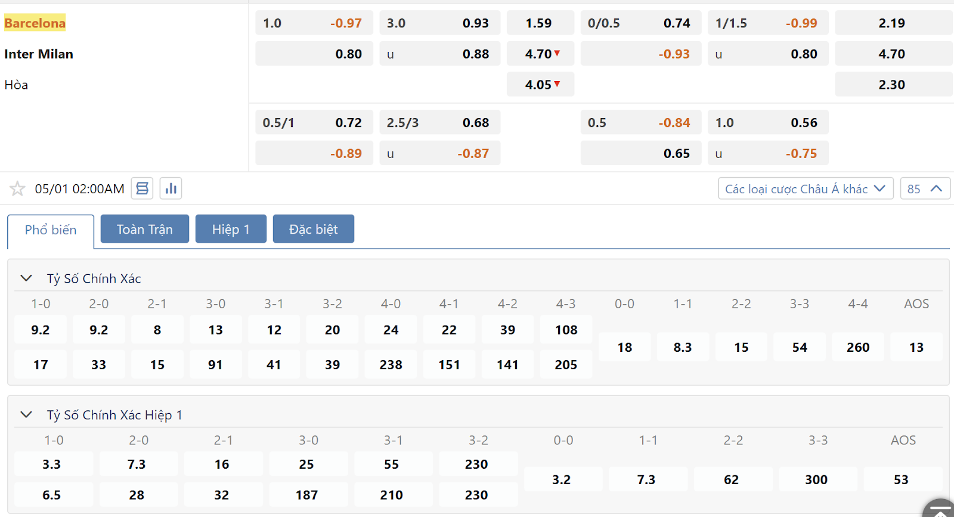Pick first-half handicap odds 0.65
Image resolution: width=954 pixels, height=517 pixels.
(x=641, y=153)
